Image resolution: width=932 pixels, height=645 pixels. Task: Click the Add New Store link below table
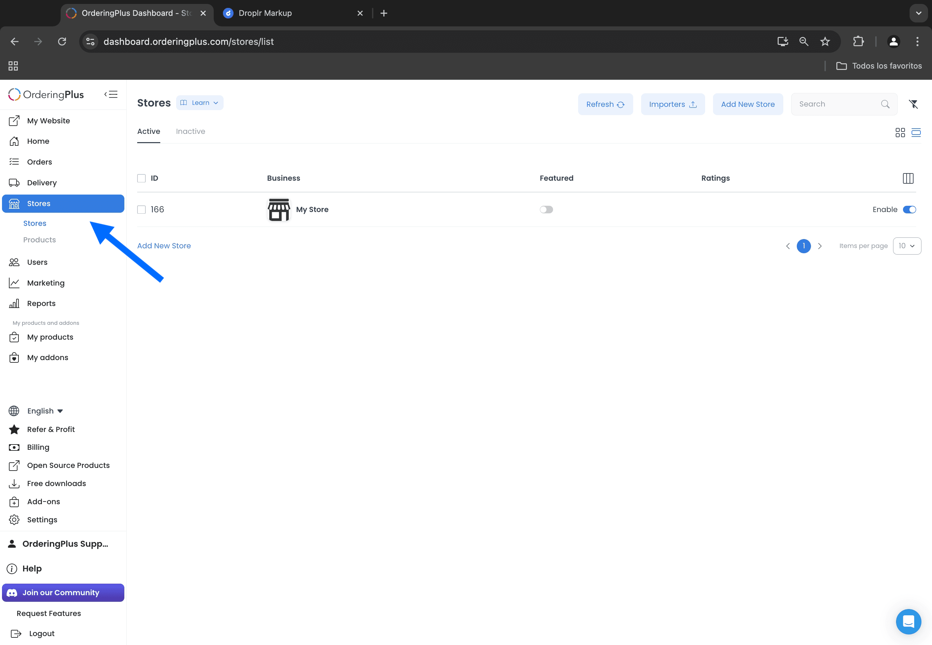(164, 246)
